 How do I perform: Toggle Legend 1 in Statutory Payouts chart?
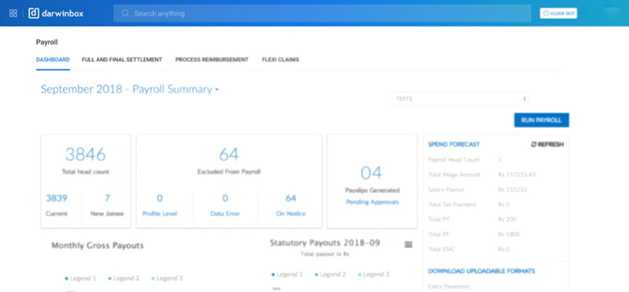(287, 275)
